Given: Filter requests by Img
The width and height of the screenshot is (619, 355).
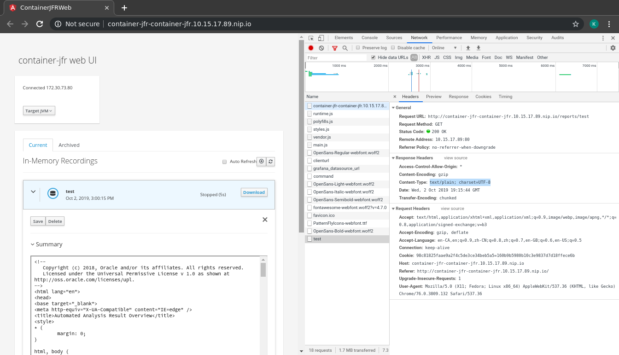Looking at the screenshot, I should 459,58.
